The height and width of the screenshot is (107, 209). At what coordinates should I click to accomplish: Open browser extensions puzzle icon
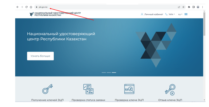click(x=189, y=7)
